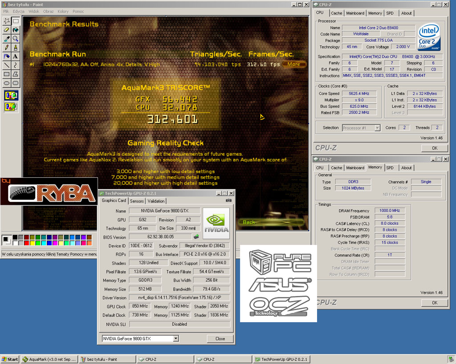Pick the Rectangle shape tool in Paint
456x364 pixels.
pyautogui.click(x=7, y=74)
